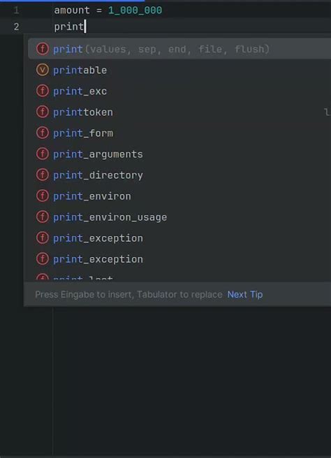Pick the print_exc completion entry
The image size is (331, 458).
coord(179,91)
